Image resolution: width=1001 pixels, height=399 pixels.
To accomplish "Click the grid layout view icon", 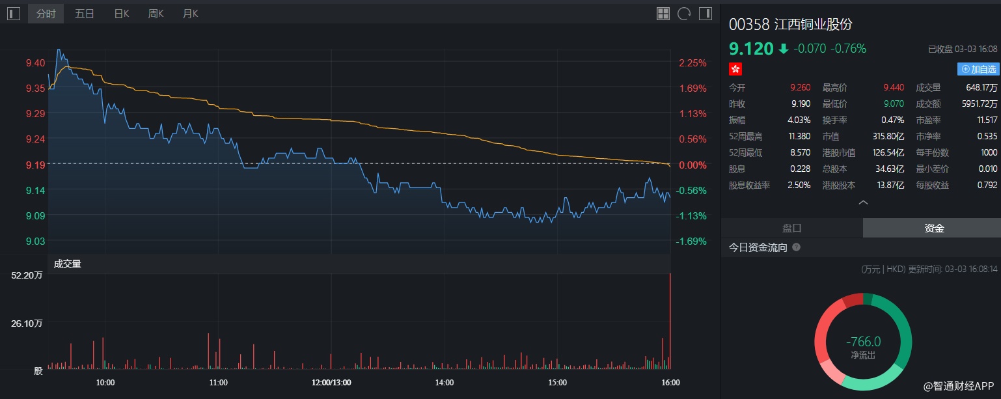I will click(663, 14).
